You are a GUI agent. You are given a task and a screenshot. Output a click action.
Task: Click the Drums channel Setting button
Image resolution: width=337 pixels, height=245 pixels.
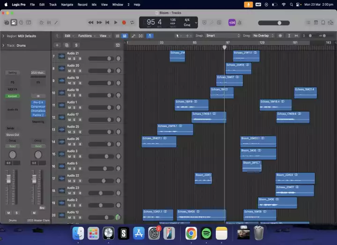[x=13, y=73]
